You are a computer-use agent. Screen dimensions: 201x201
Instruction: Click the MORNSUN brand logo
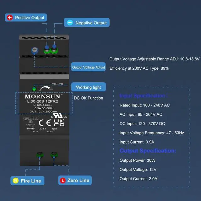pyautogui.click(x=43, y=96)
